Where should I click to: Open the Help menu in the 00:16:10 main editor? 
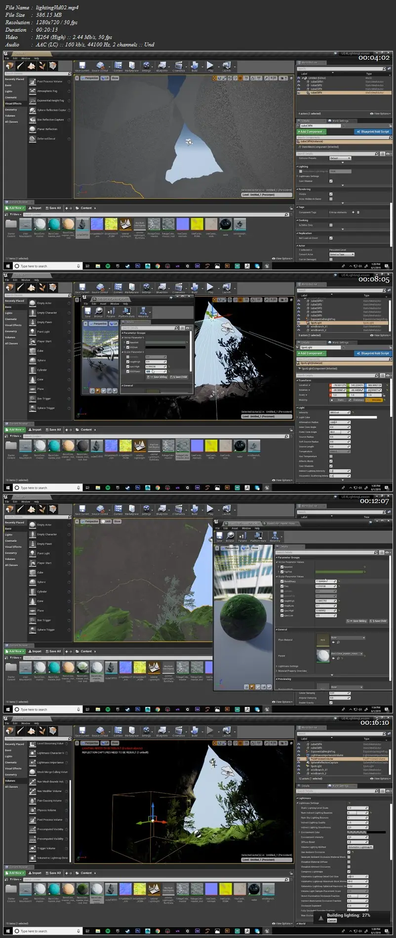(37, 723)
